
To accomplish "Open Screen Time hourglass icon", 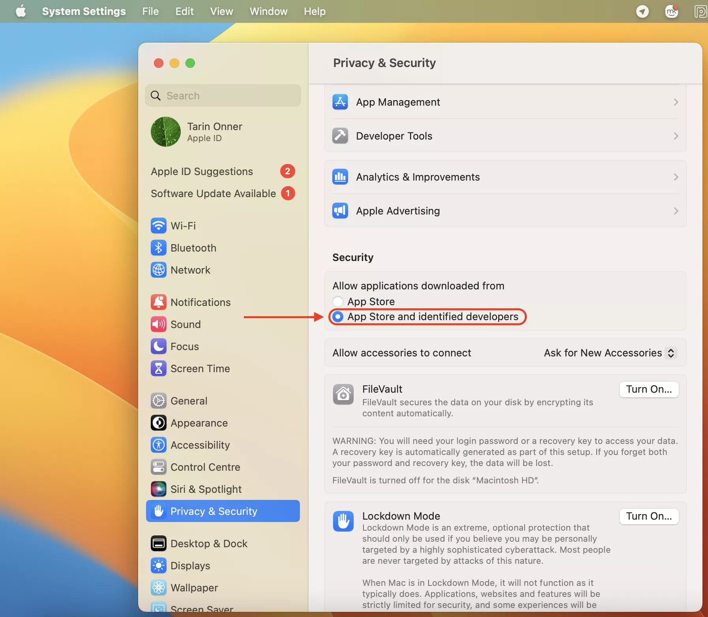I will [158, 369].
